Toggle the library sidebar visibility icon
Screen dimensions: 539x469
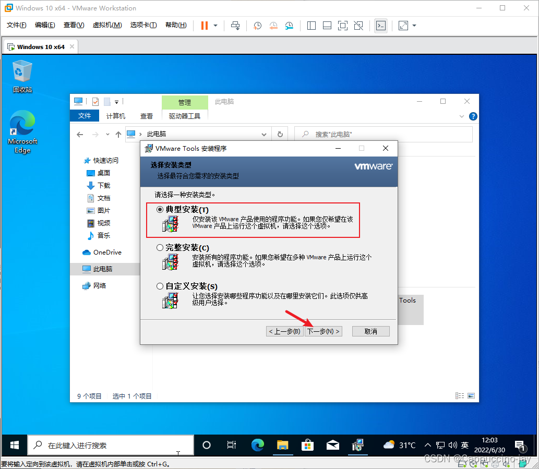(311, 26)
